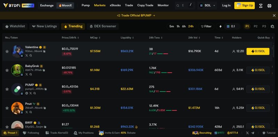Click the search icon under Pnut
The width and height of the screenshot is (278, 137).
click(x=31, y=112)
